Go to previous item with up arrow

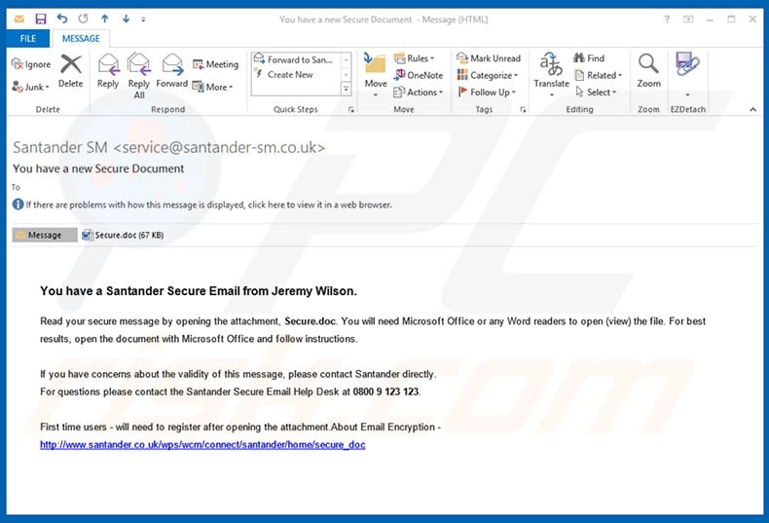click(x=104, y=19)
